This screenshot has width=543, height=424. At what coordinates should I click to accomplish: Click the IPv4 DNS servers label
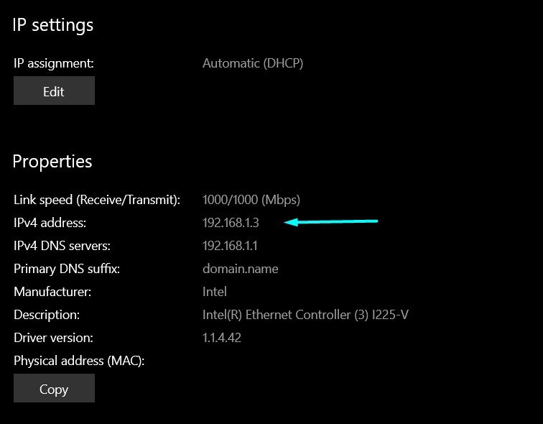[x=62, y=246]
